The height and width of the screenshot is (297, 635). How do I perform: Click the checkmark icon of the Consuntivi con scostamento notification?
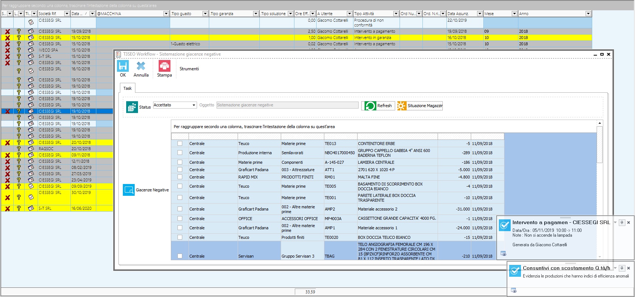pos(515,271)
